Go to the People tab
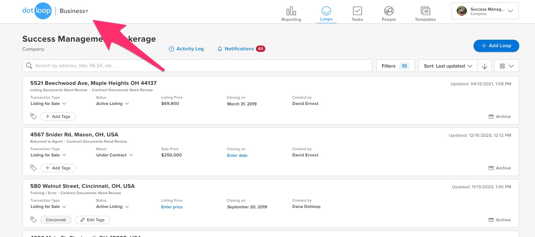The image size is (535, 237). coord(389,14)
